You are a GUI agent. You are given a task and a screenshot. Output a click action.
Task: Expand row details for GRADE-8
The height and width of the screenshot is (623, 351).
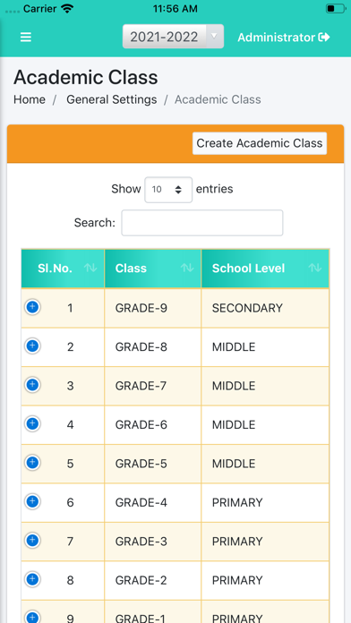[32, 346]
